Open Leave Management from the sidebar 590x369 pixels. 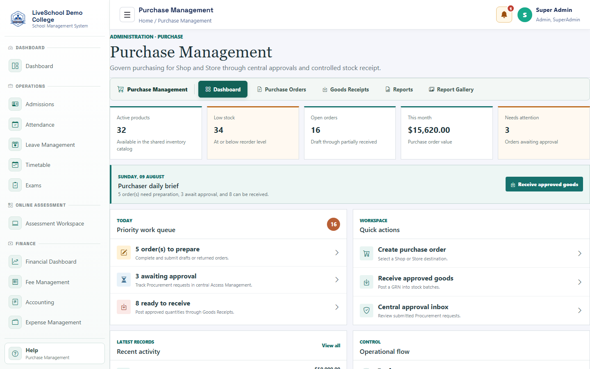pos(54,145)
